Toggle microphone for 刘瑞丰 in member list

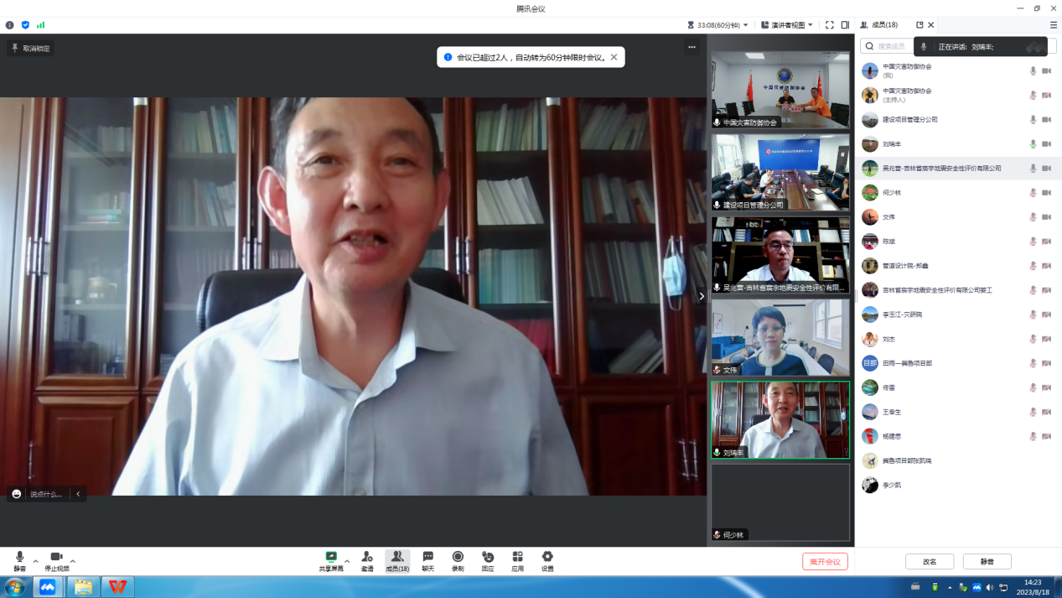[1034, 144]
